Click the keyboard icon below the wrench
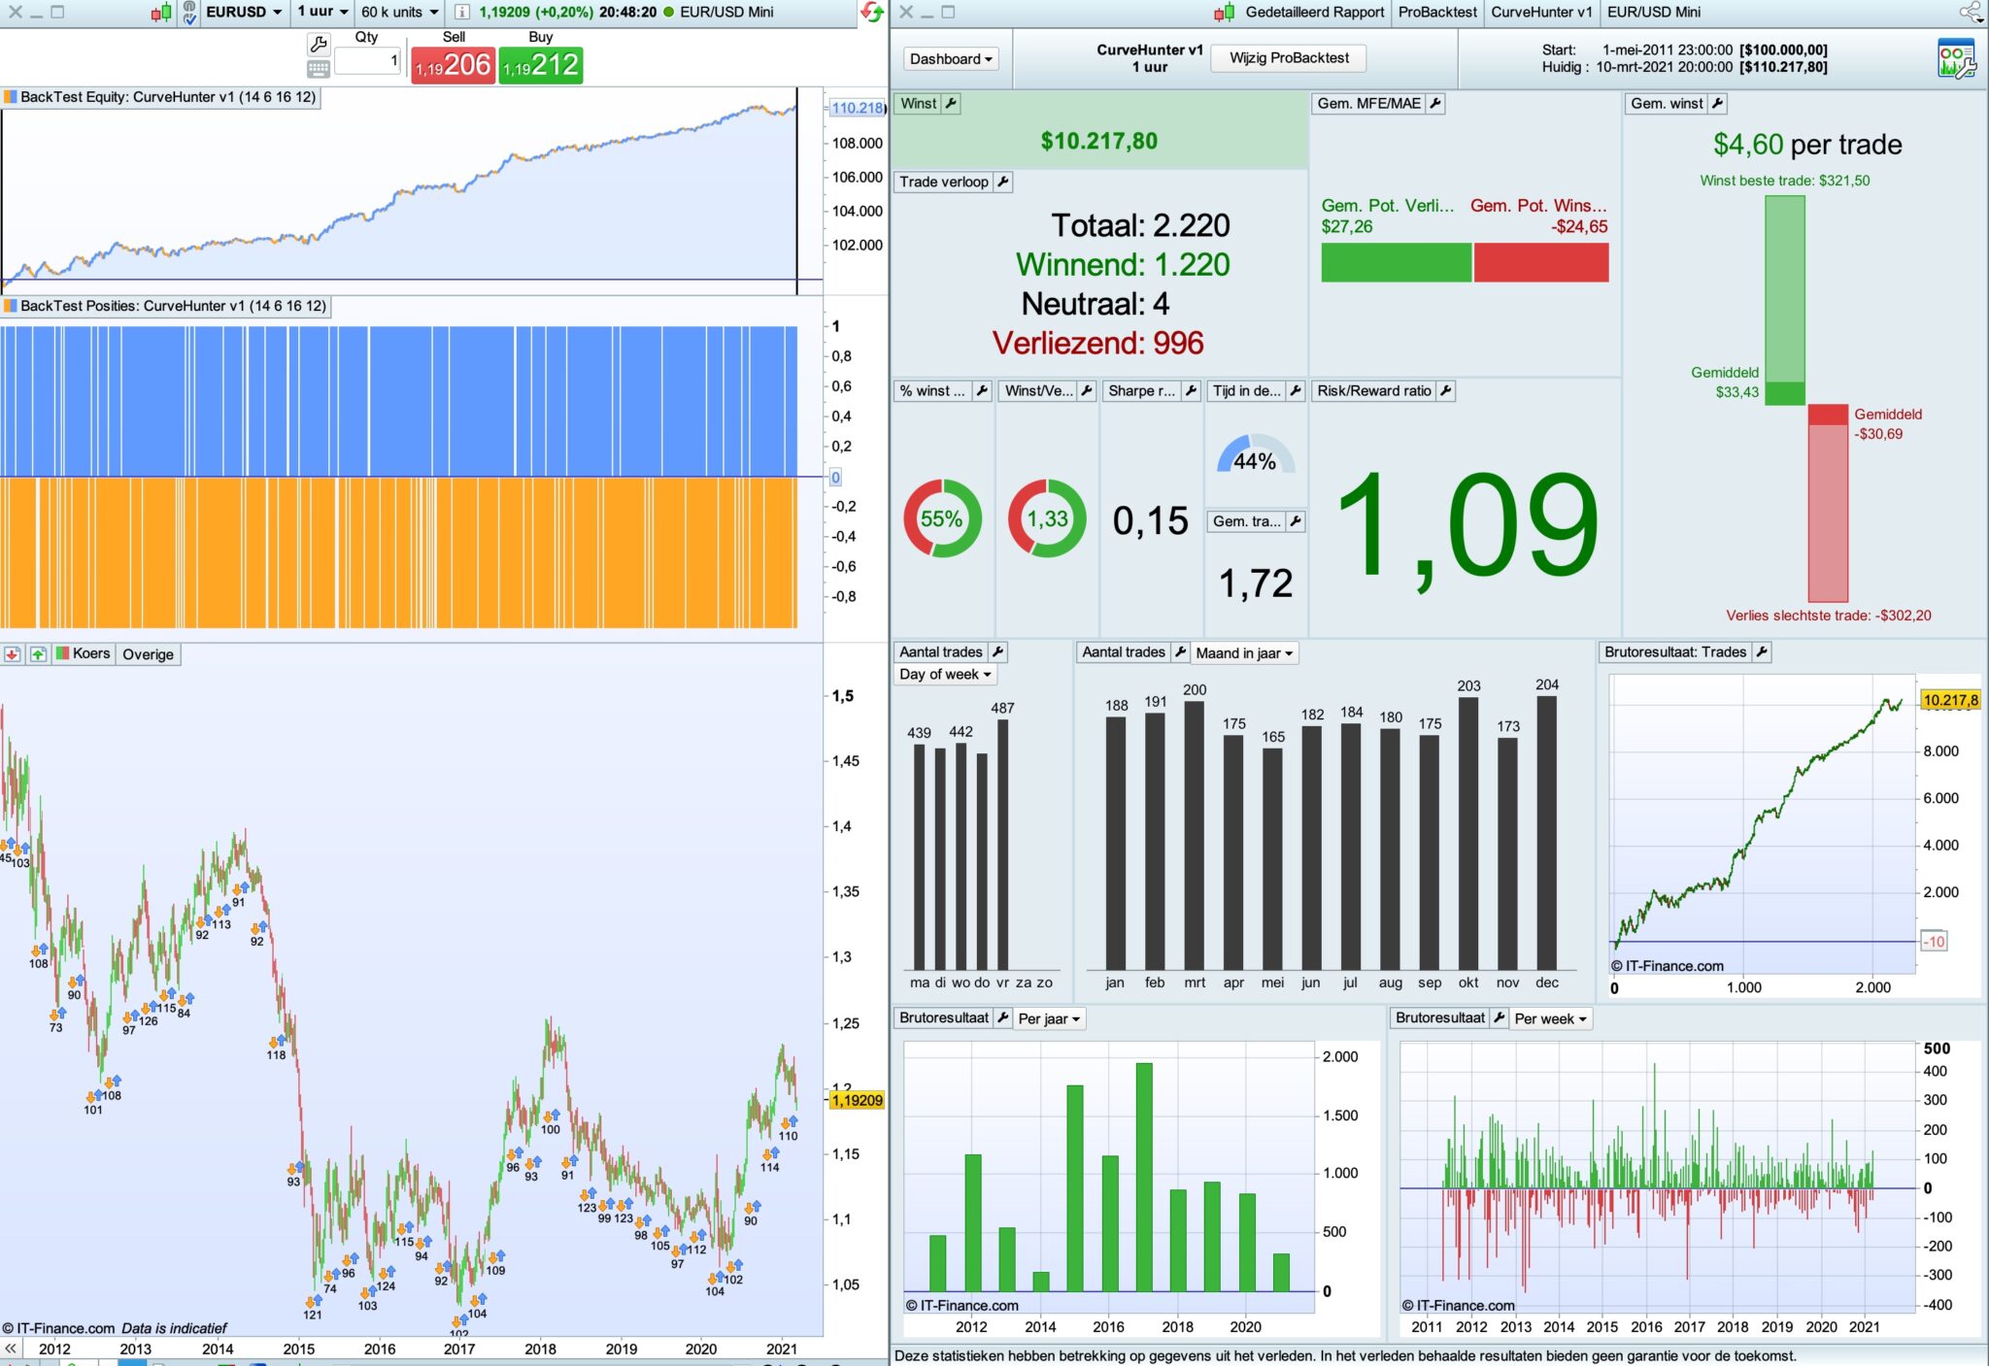This screenshot has height=1366, width=1989. tap(319, 69)
